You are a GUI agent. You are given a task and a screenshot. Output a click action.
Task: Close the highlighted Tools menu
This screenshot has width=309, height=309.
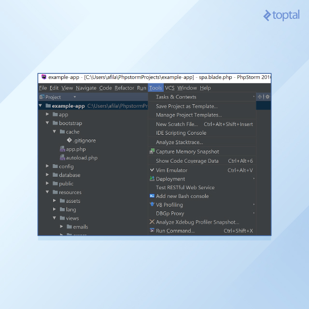(x=155, y=88)
